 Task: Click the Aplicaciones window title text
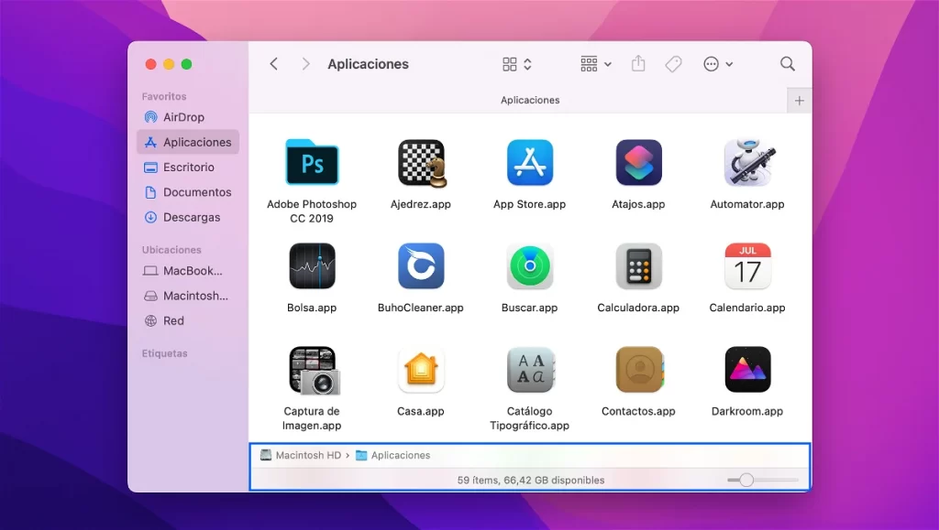tap(369, 64)
